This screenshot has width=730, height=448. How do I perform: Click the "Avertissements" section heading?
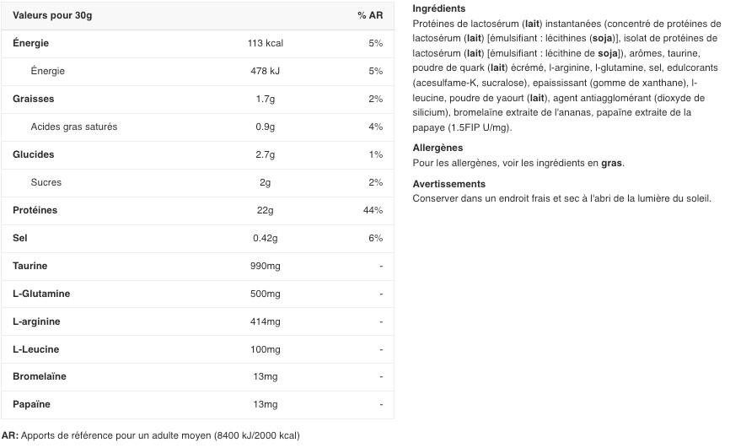pos(449,184)
